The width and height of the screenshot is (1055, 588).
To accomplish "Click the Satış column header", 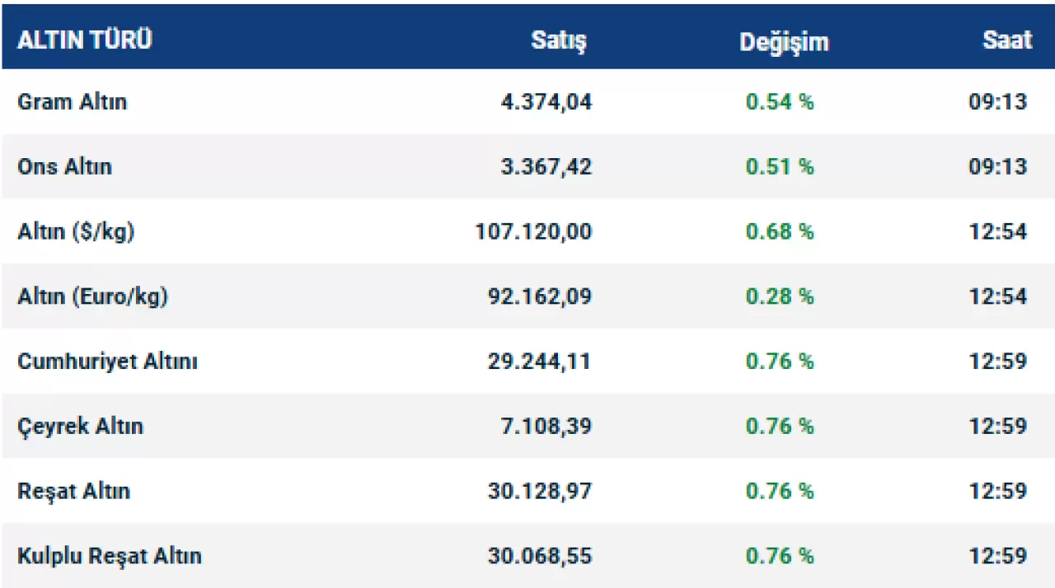I will 559,41.
